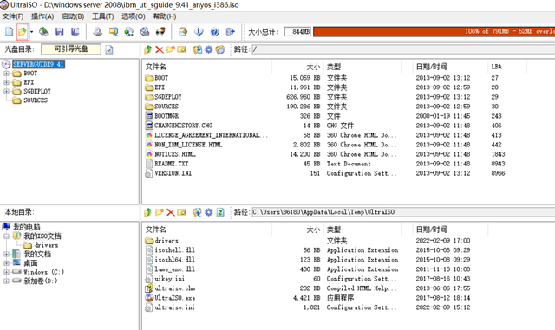Click the set boot file icon in disc pane
The image size is (555, 330).
[x=219, y=49]
